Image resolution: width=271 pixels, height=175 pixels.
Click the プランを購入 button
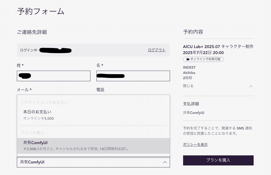tap(218, 160)
